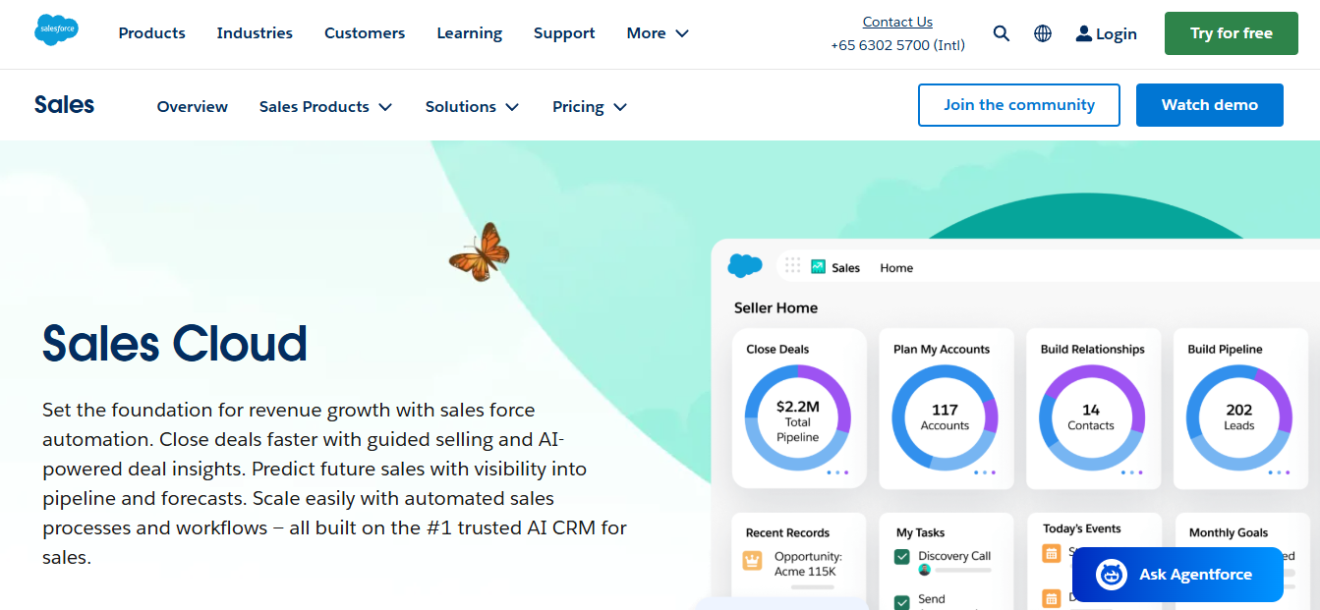Open the globe region selector icon

pyautogui.click(x=1043, y=33)
